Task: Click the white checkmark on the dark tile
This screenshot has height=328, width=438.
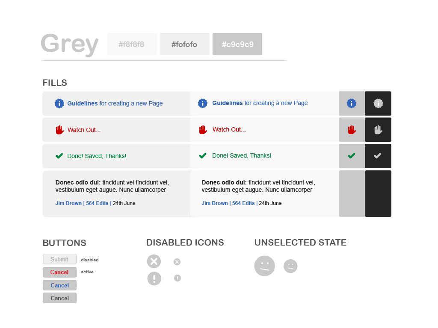Action: 378,155
